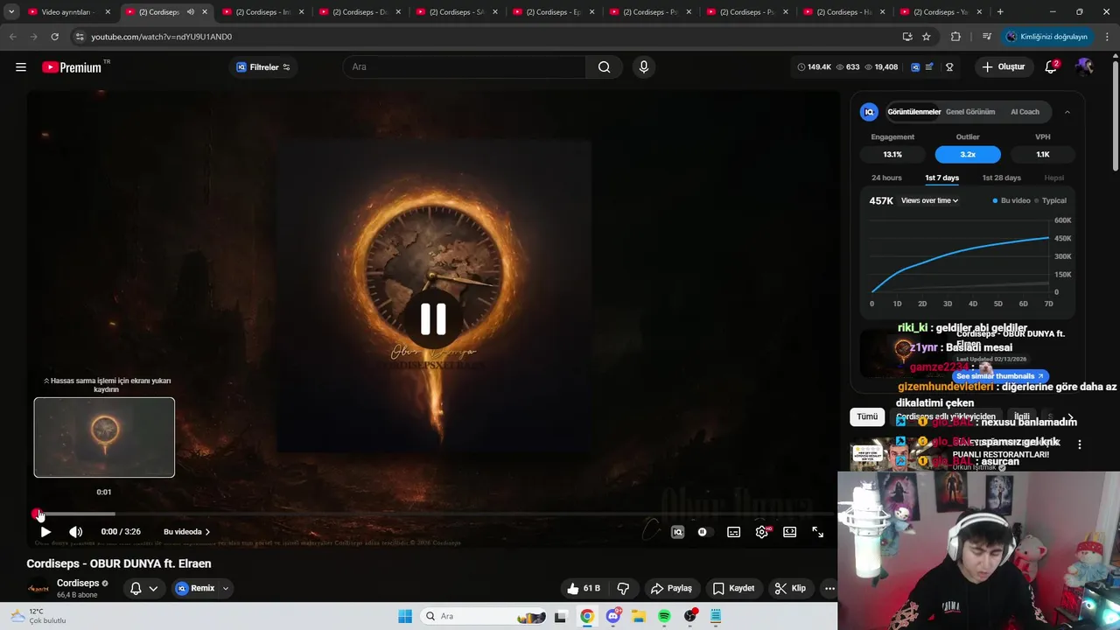Click in YouTube search field Ara

tap(464, 67)
